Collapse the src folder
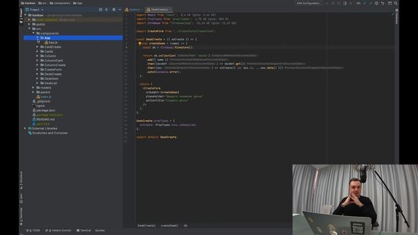This screenshot has height=235, width=418. (x=29, y=29)
